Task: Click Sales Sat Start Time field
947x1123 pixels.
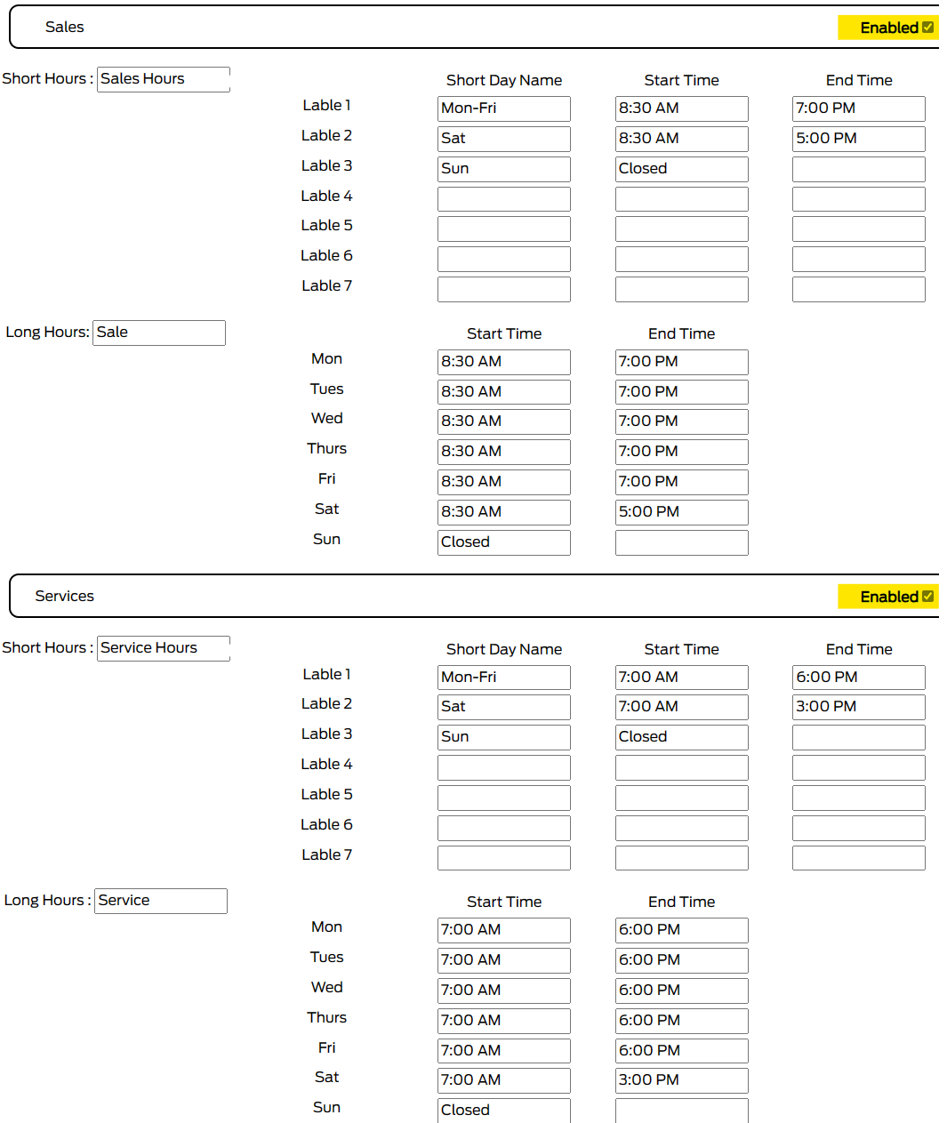Action: click(504, 512)
